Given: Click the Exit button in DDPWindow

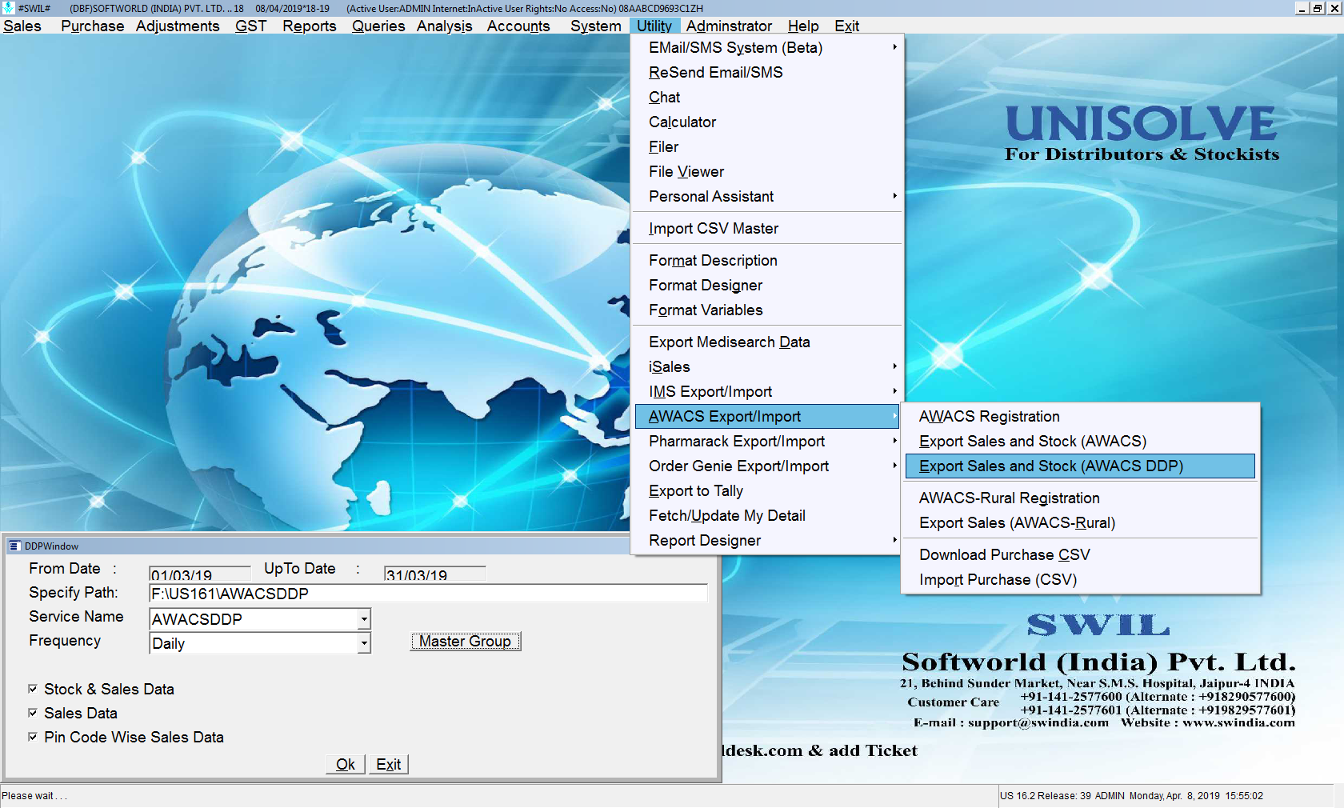Looking at the screenshot, I should point(389,764).
